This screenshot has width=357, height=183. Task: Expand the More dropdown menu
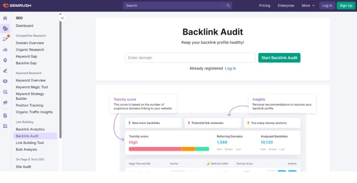click(x=308, y=6)
